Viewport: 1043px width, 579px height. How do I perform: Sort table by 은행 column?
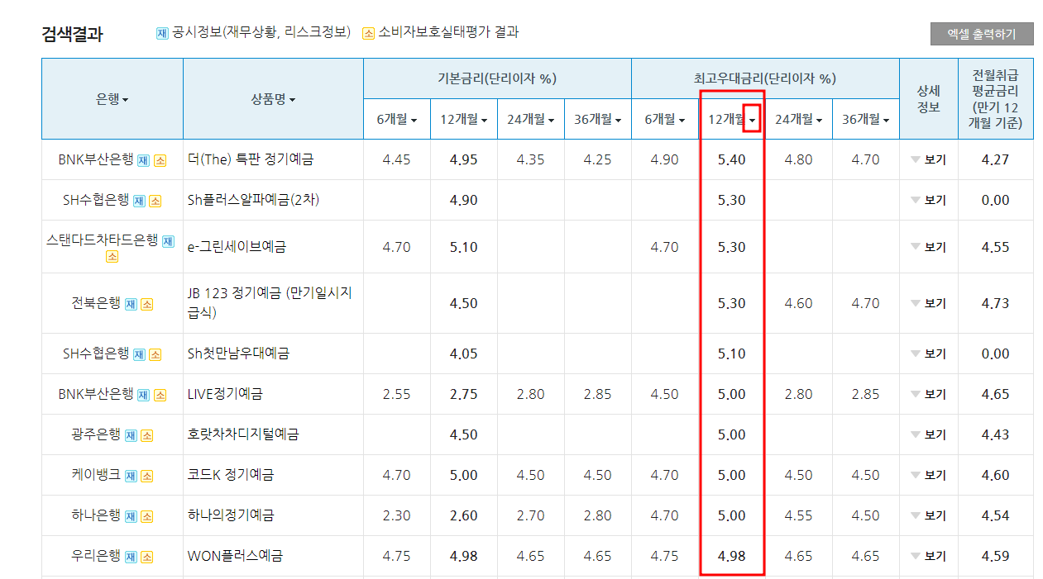pyautogui.click(x=112, y=99)
